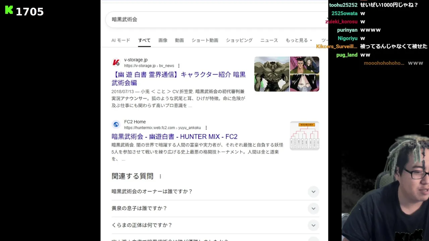This screenshot has height=241, width=429.
Task: Click the 暗黒武術会のオーナーは誰ですか？ question text
Action: pyautogui.click(x=152, y=191)
